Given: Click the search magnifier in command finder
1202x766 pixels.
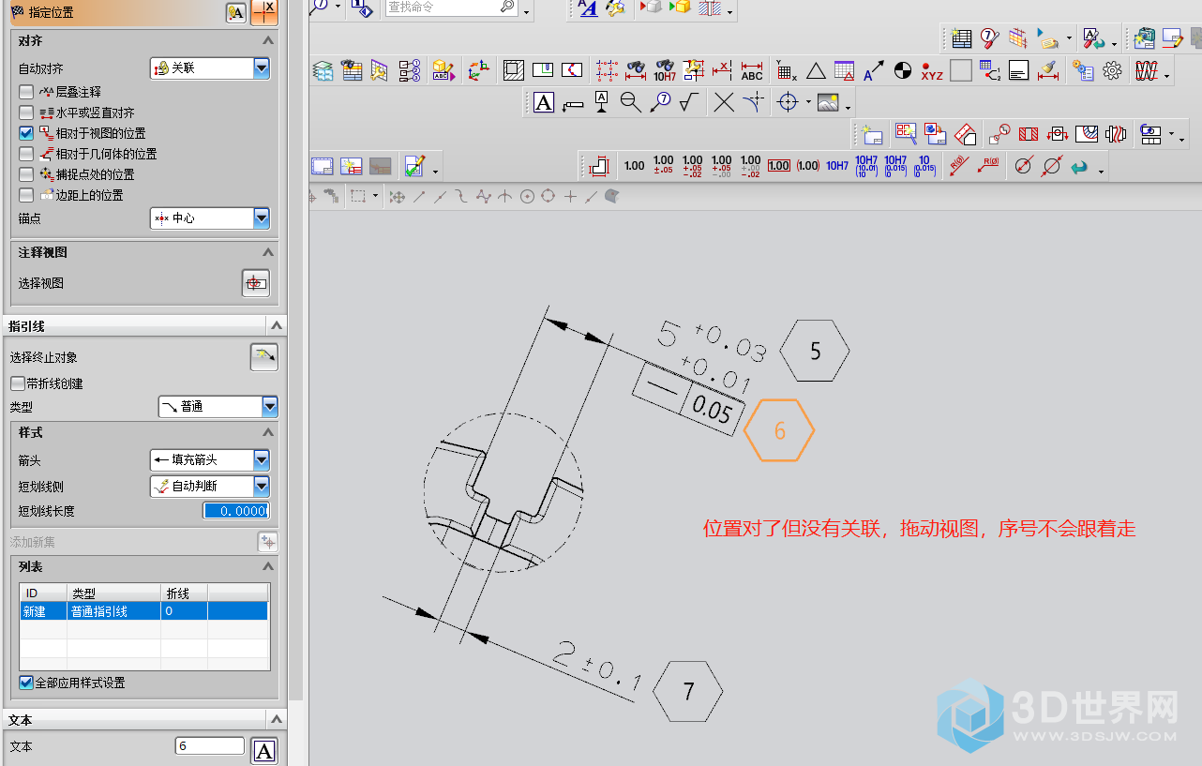Looking at the screenshot, I should 507,8.
